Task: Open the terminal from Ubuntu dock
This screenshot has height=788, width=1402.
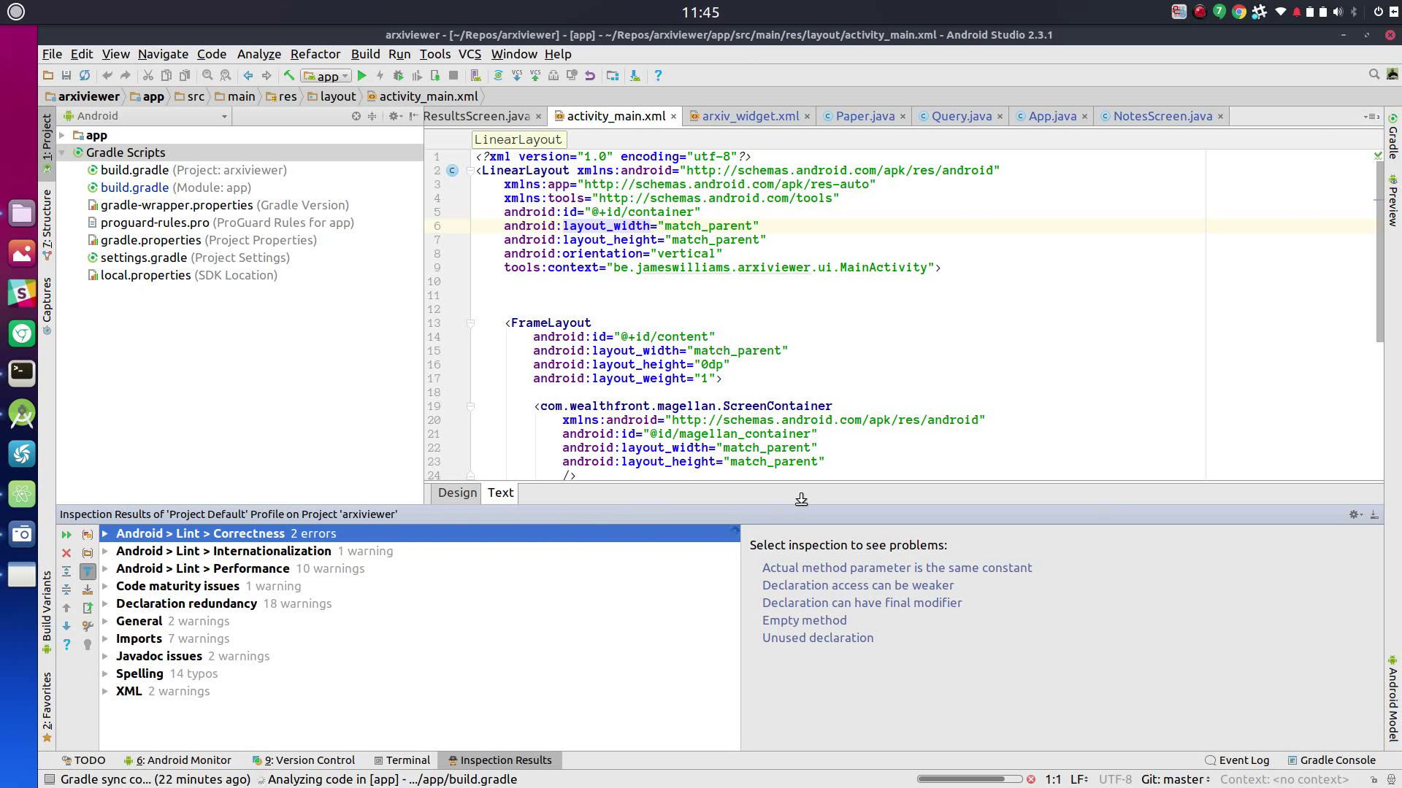Action: (21, 373)
